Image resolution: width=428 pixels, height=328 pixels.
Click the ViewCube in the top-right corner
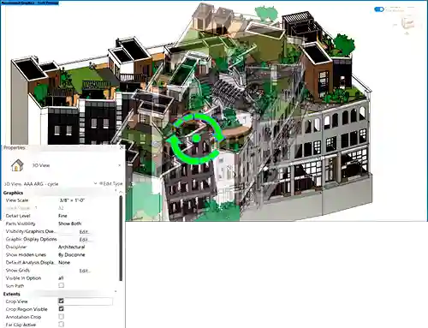click(x=407, y=23)
